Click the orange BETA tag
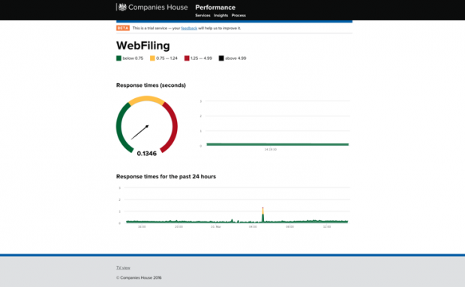The width and height of the screenshot is (465, 287). click(x=123, y=28)
